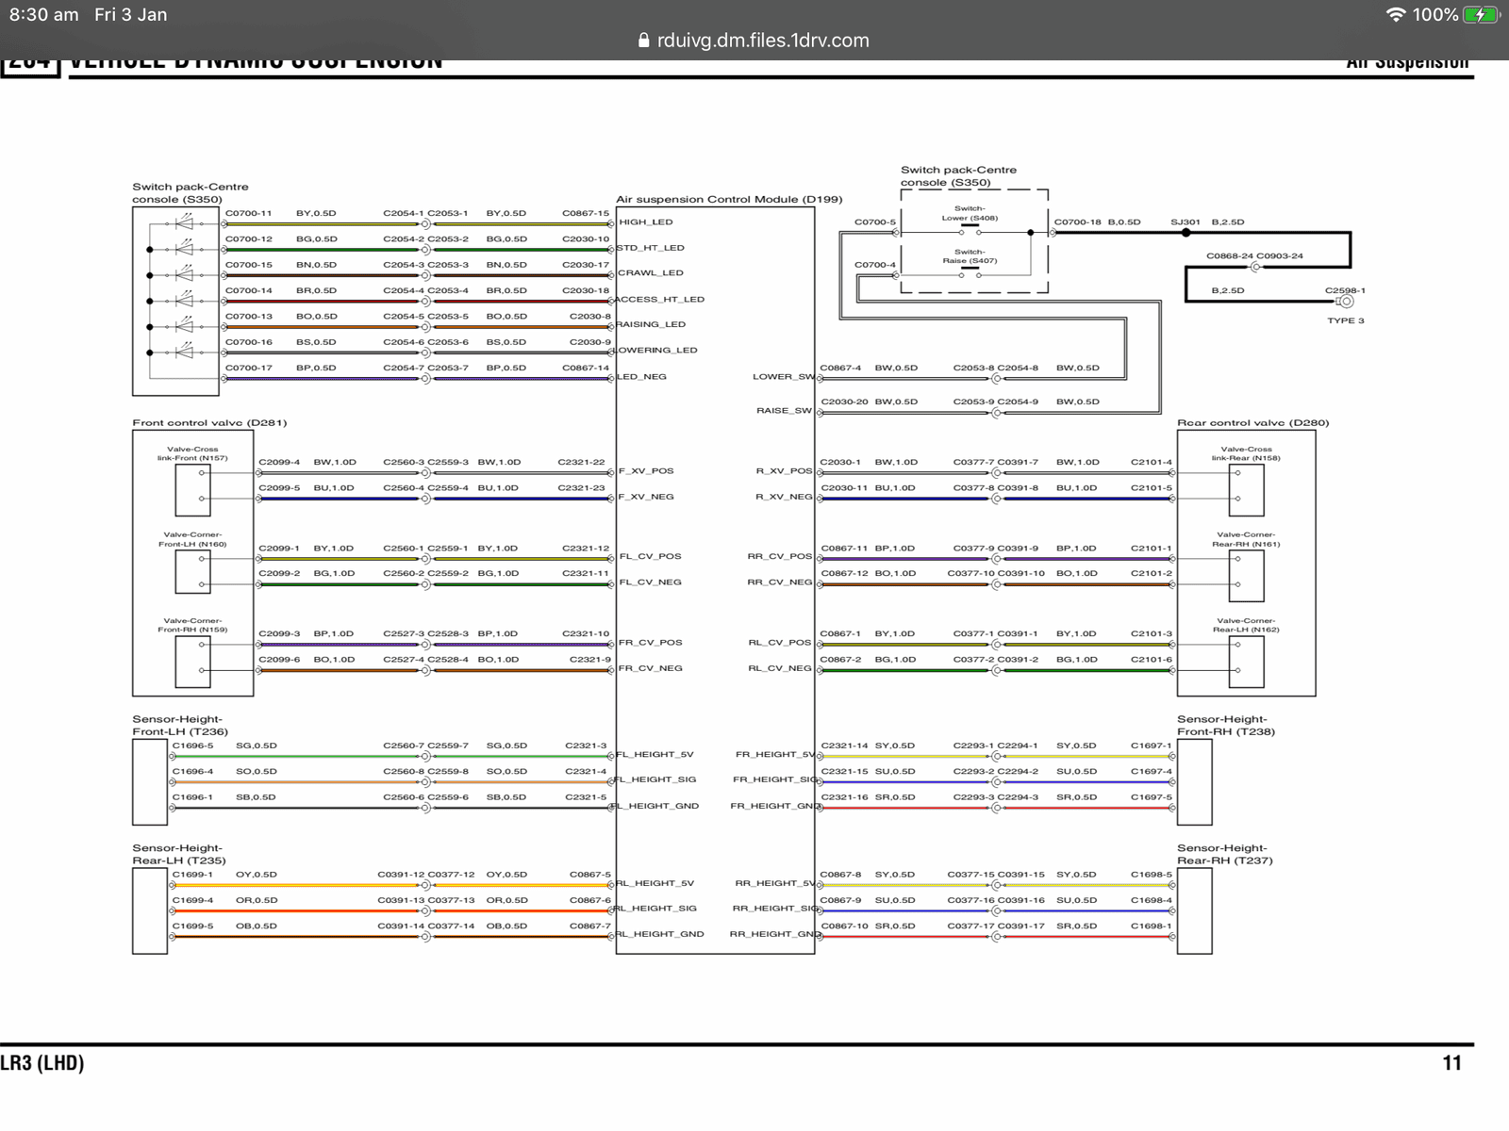Click the STD_HT_LED pin label

coord(651,248)
